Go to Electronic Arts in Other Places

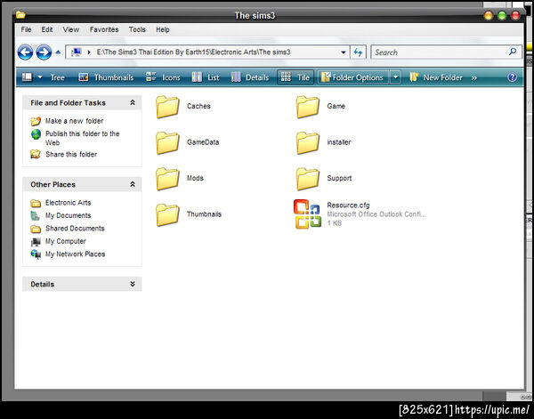tap(69, 203)
